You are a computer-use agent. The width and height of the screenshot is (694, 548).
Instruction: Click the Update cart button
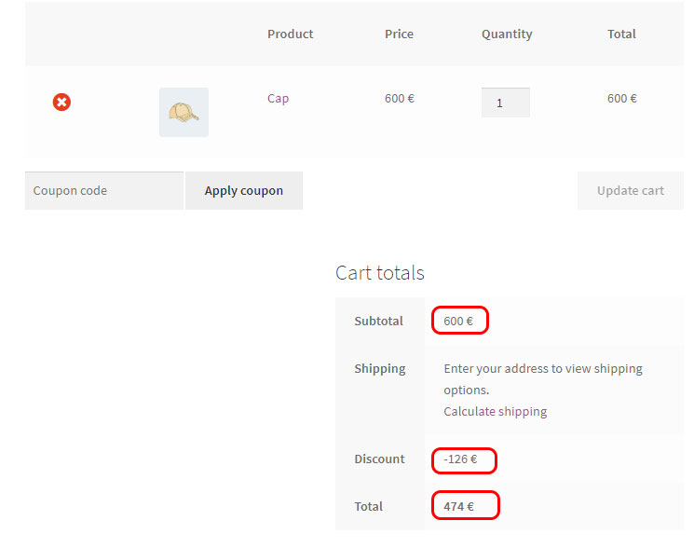[x=631, y=191]
